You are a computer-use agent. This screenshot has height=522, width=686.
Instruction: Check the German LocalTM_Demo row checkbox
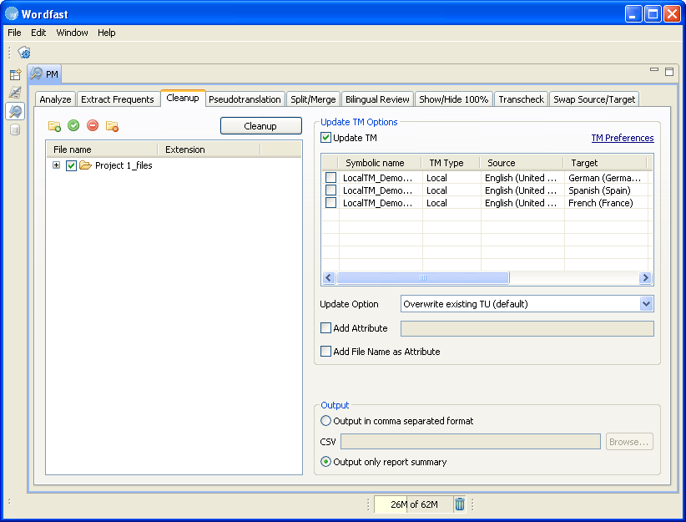pyautogui.click(x=330, y=177)
